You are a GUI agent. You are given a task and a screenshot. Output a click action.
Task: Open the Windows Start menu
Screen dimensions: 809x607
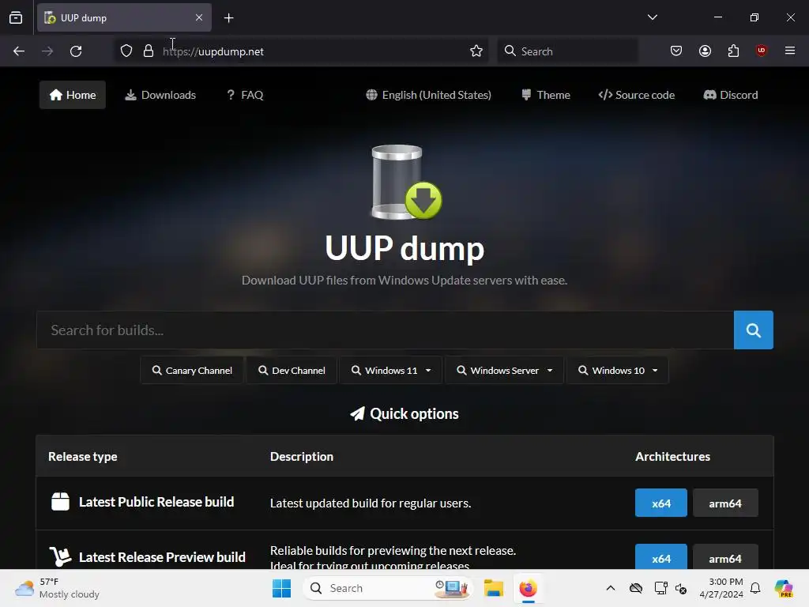tap(282, 588)
